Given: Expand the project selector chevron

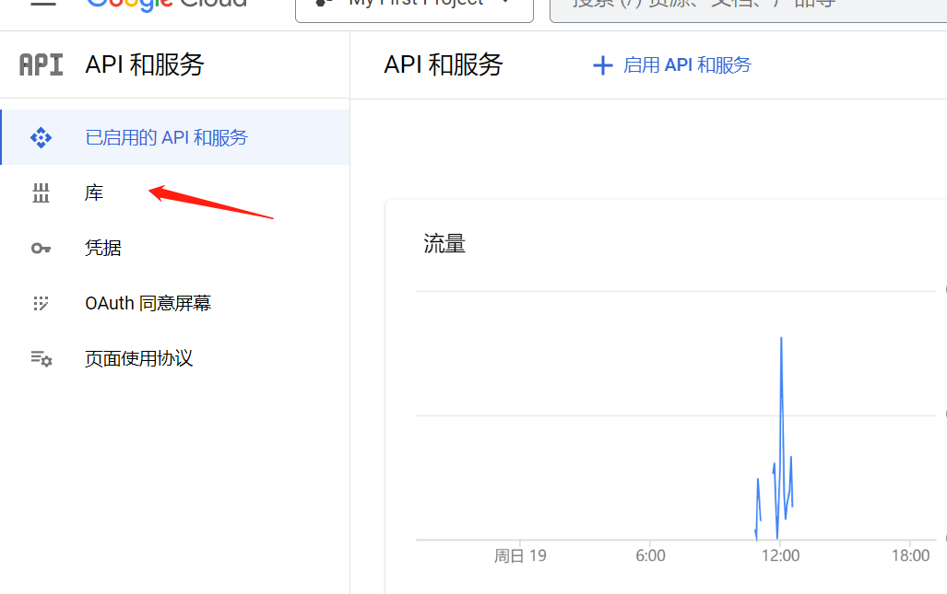Looking at the screenshot, I should pos(504,3).
